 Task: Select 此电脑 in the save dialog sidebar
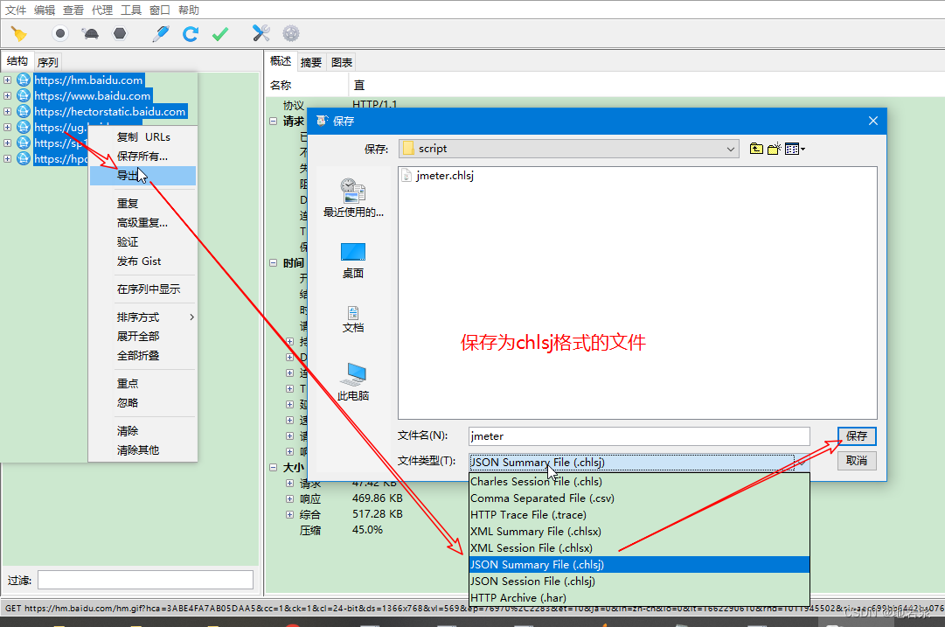tap(353, 385)
